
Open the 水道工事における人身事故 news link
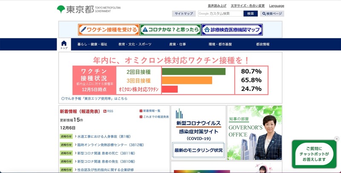tap(104, 136)
